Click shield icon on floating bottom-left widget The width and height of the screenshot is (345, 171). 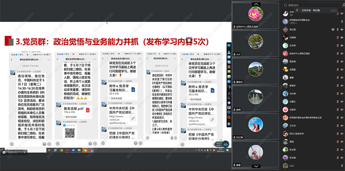(3, 152)
